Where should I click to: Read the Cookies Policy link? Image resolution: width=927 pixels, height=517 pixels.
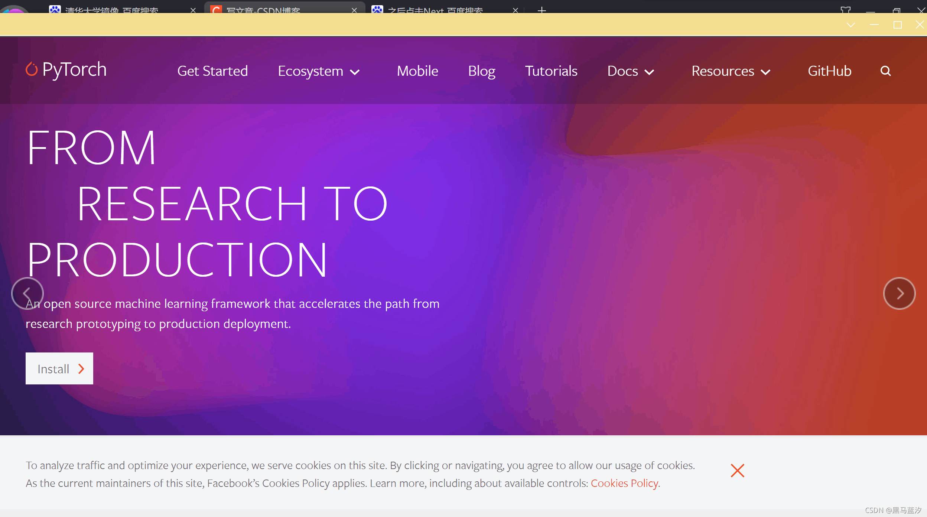[624, 483]
